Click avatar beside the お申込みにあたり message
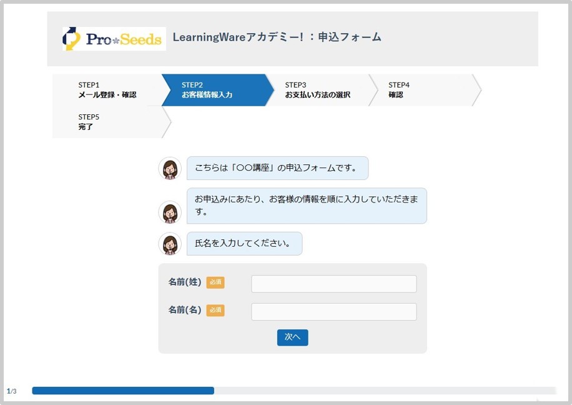This screenshot has width=572, height=405. pos(169,212)
